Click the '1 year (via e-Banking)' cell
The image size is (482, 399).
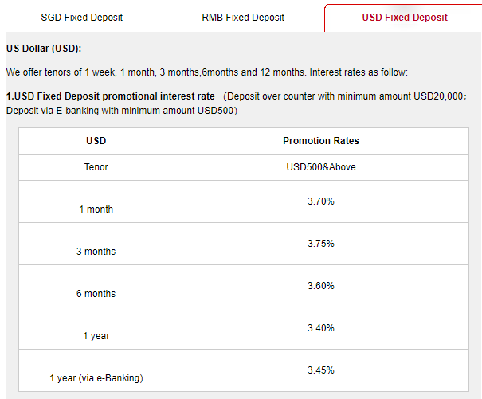coord(96,378)
